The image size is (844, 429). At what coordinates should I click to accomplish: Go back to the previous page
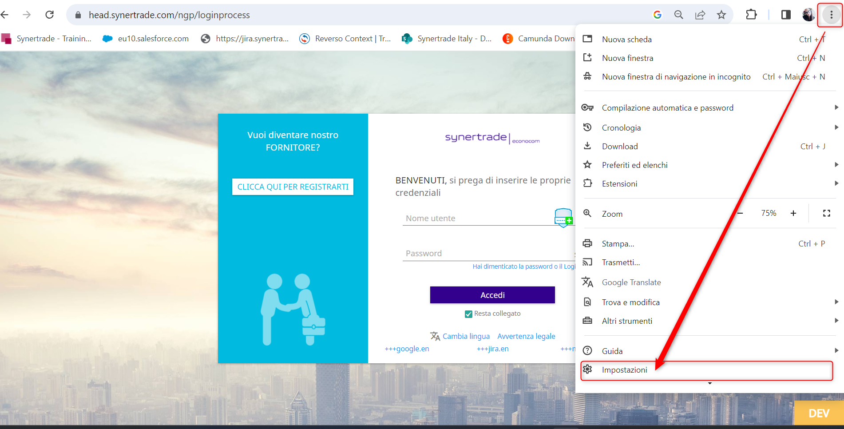tap(5, 15)
